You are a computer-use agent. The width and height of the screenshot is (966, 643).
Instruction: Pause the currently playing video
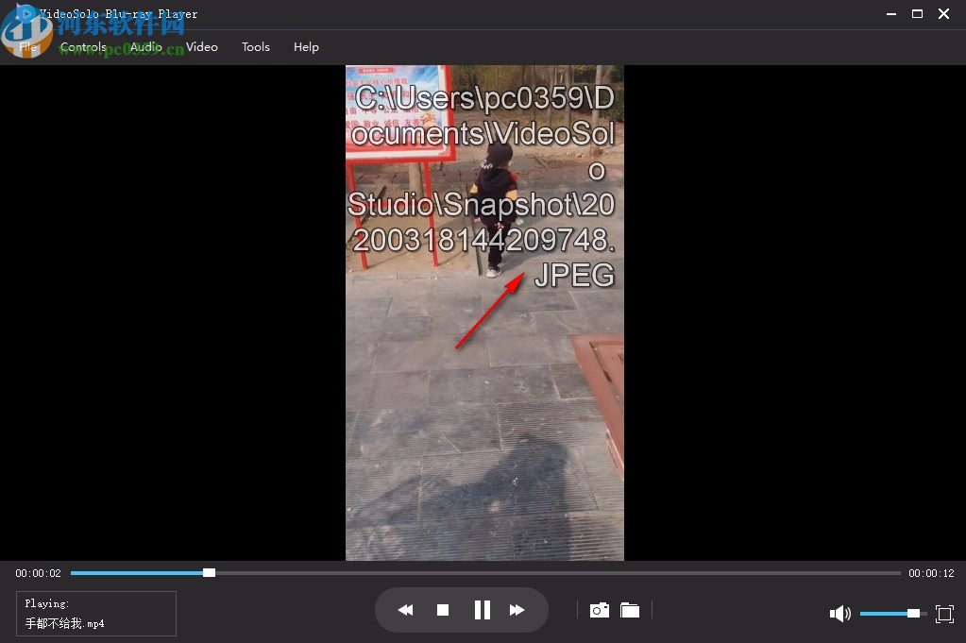click(x=482, y=610)
